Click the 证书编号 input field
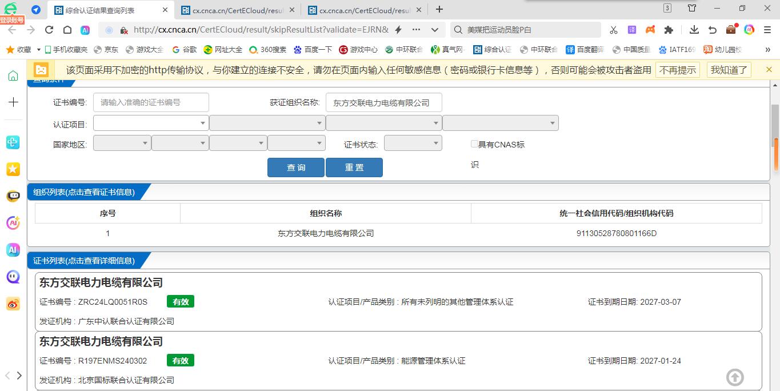Viewport: 780px width, 391px height. coord(151,103)
